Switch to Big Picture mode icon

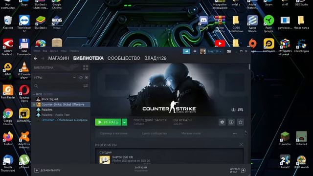[x=229, y=51]
